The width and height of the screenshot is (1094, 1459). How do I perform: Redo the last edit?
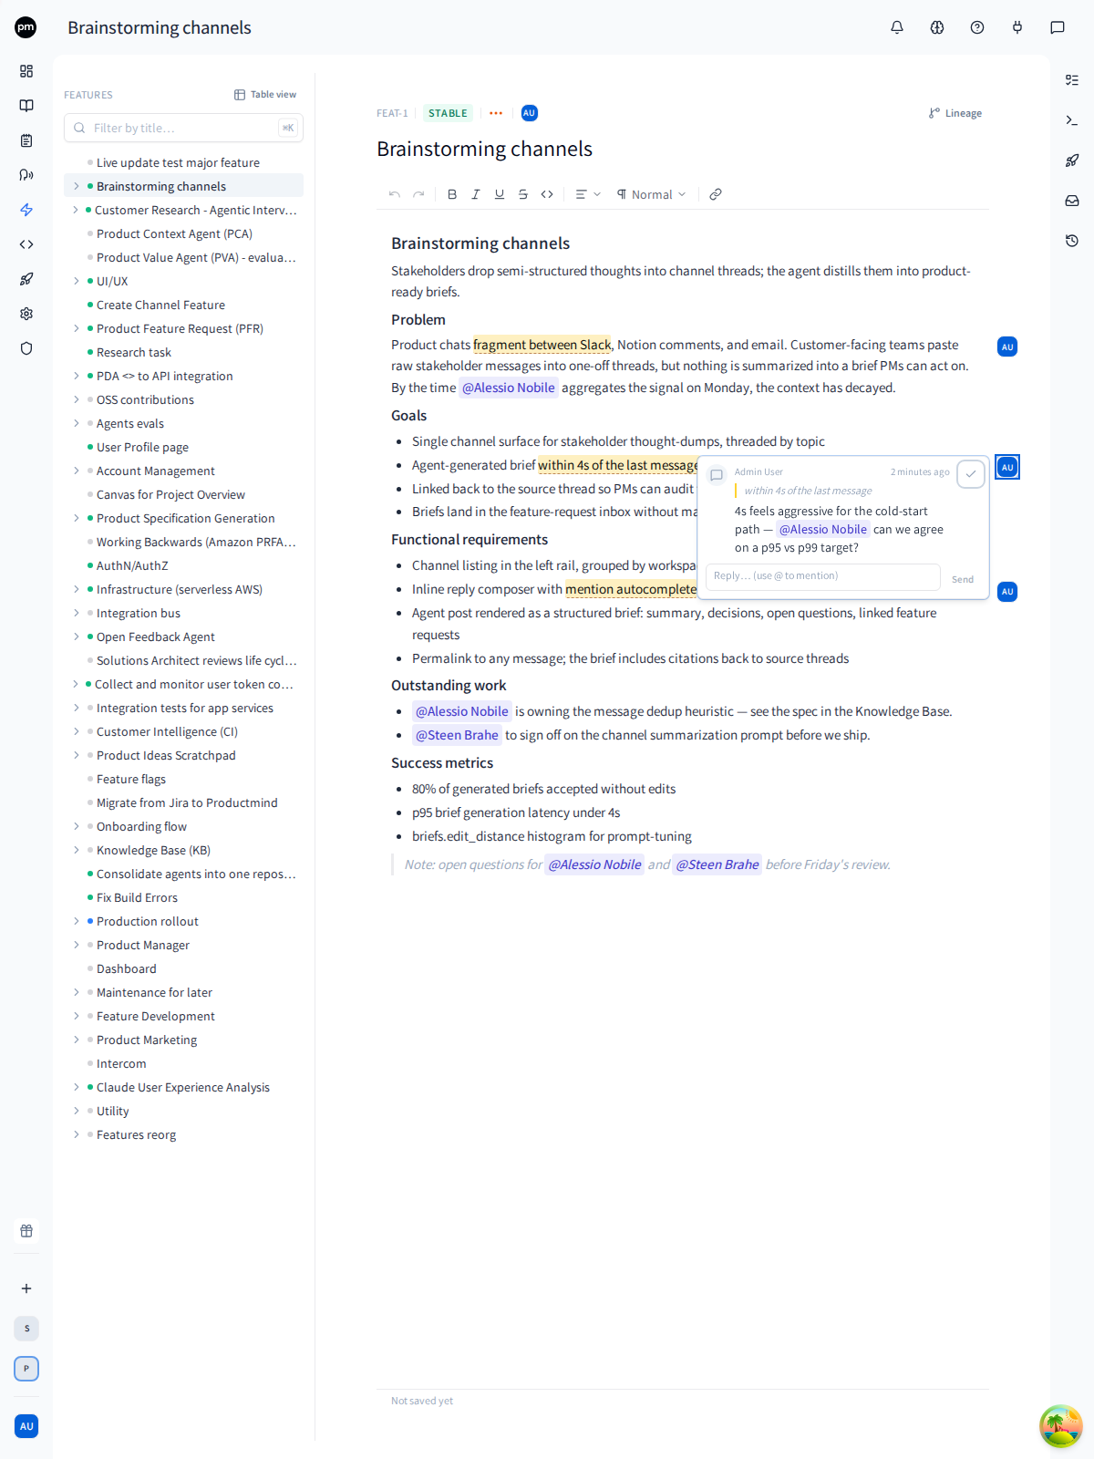[x=418, y=194]
